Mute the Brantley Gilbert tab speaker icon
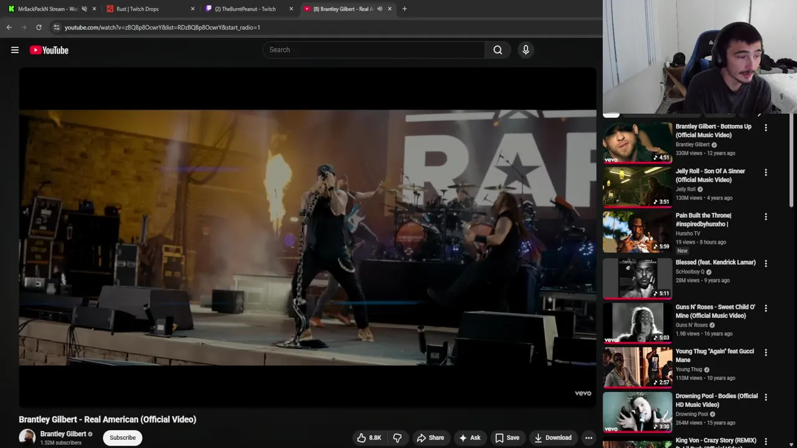This screenshot has width=797, height=448. tap(380, 9)
